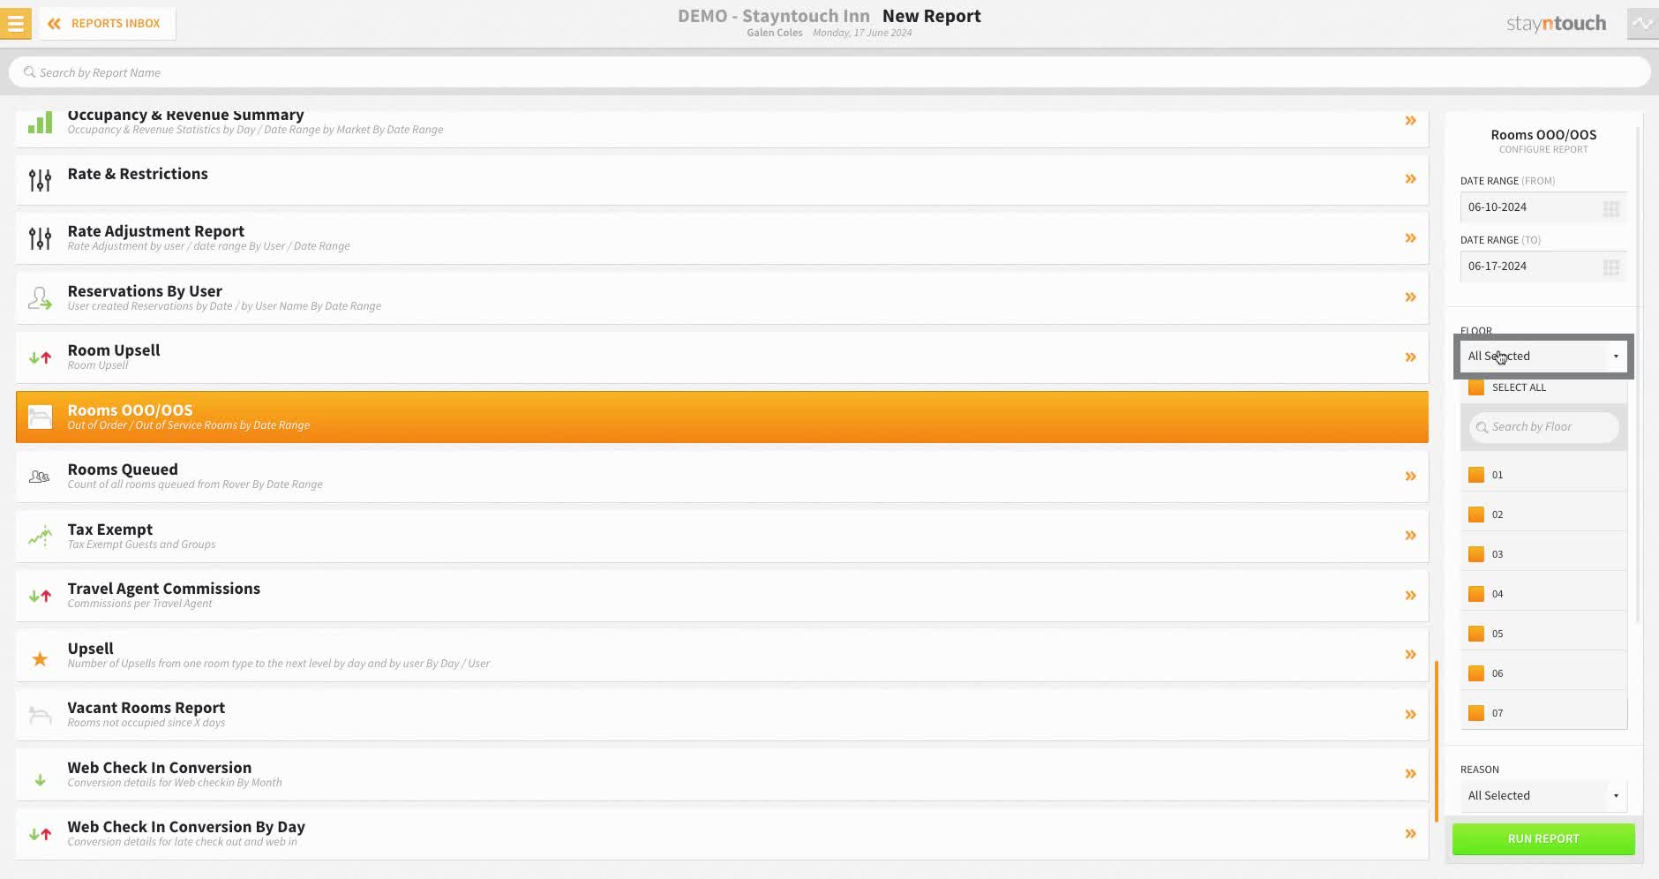Select the Travel Agent Commissions report
This screenshot has height=879, width=1659.
(722, 596)
